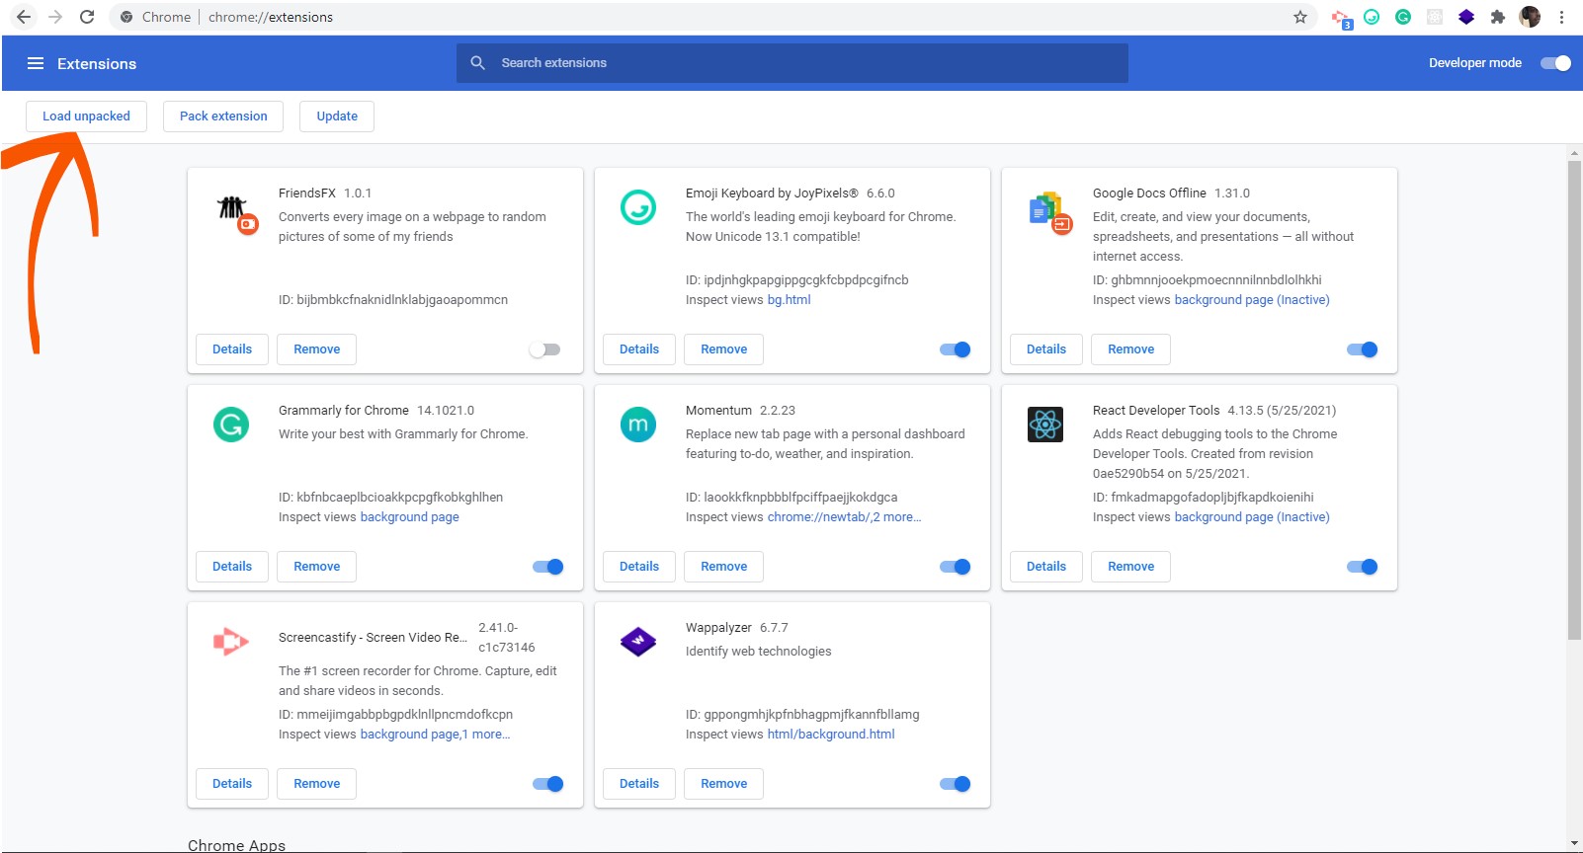Open Details for Emoji Keyboard
Screen dimensions: 1583x853
(x=639, y=349)
